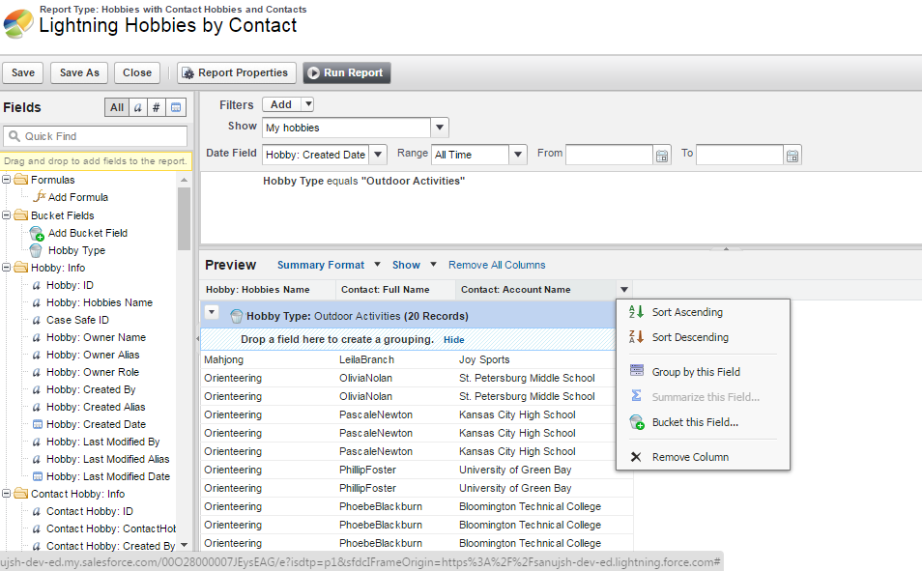This screenshot has height=571, width=922.
Task: Click the Bucket Fields folder icon
Action: (21, 215)
